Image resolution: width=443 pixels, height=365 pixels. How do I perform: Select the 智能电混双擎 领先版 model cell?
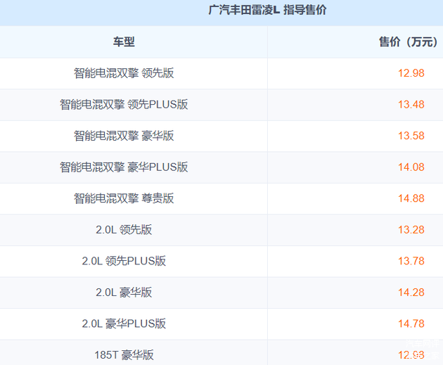tap(124, 73)
